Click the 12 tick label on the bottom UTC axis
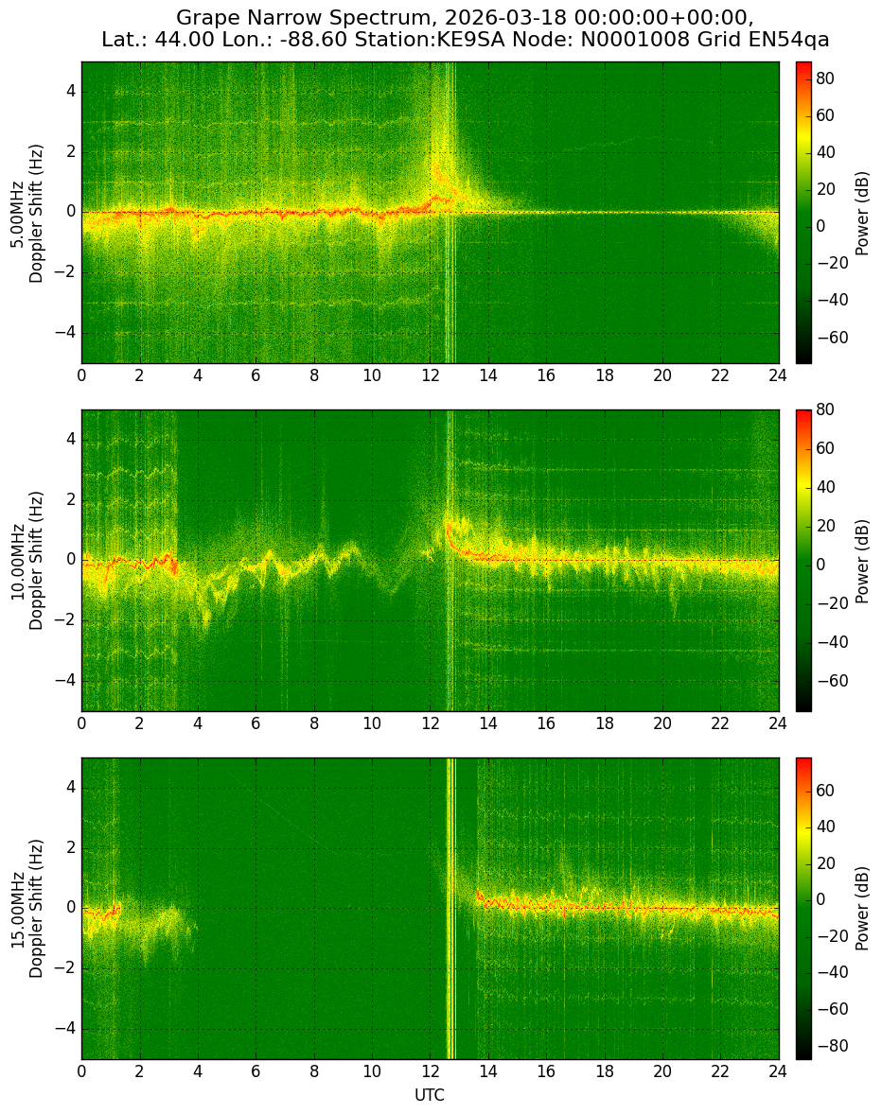Image resolution: width=882 pixels, height=1114 pixels. 430,1071
